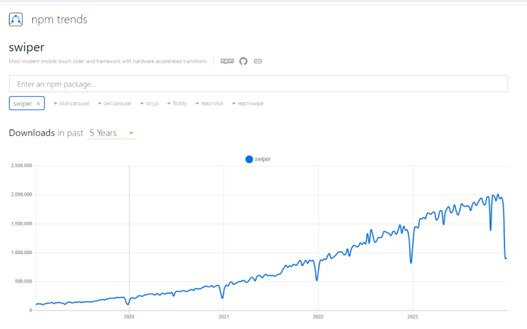This screenshot has height=329, width=527.
Task: Click the sharp dip at 2022 on the line
Action: (x=316, y=280)
